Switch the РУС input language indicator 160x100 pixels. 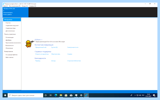[143, 95]
